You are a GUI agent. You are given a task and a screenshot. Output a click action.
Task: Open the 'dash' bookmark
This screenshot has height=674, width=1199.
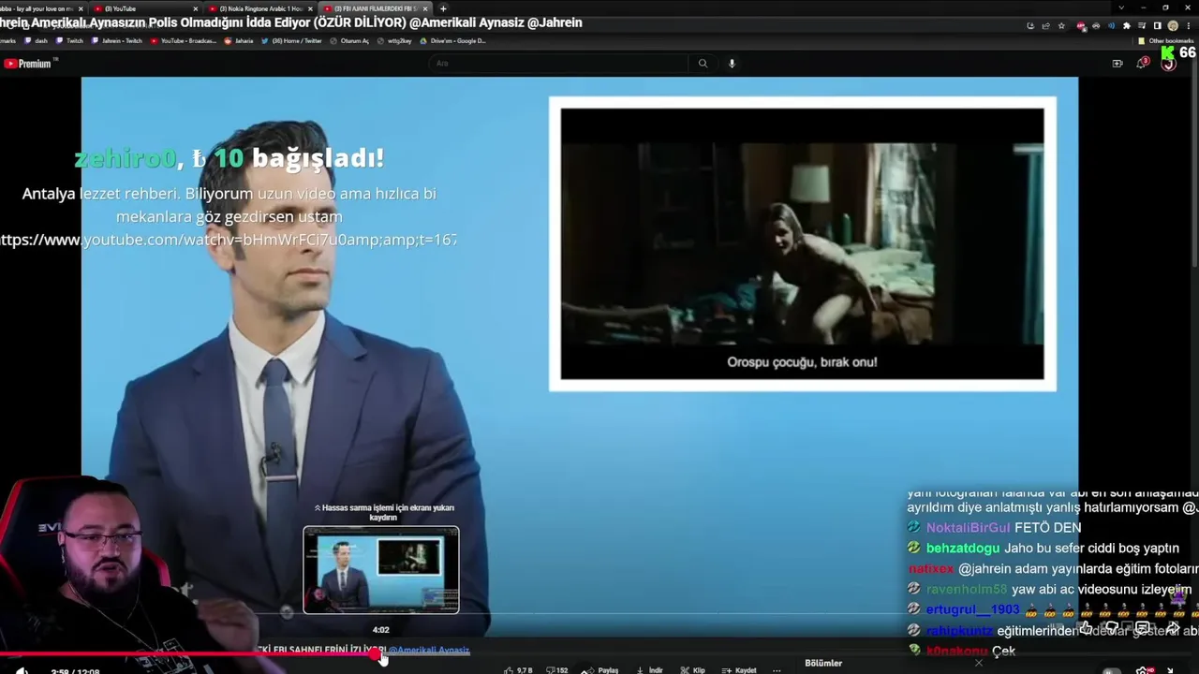(36, 41)
